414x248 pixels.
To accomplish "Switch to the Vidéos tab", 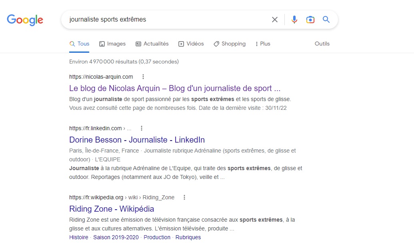I will coord(191,44).
